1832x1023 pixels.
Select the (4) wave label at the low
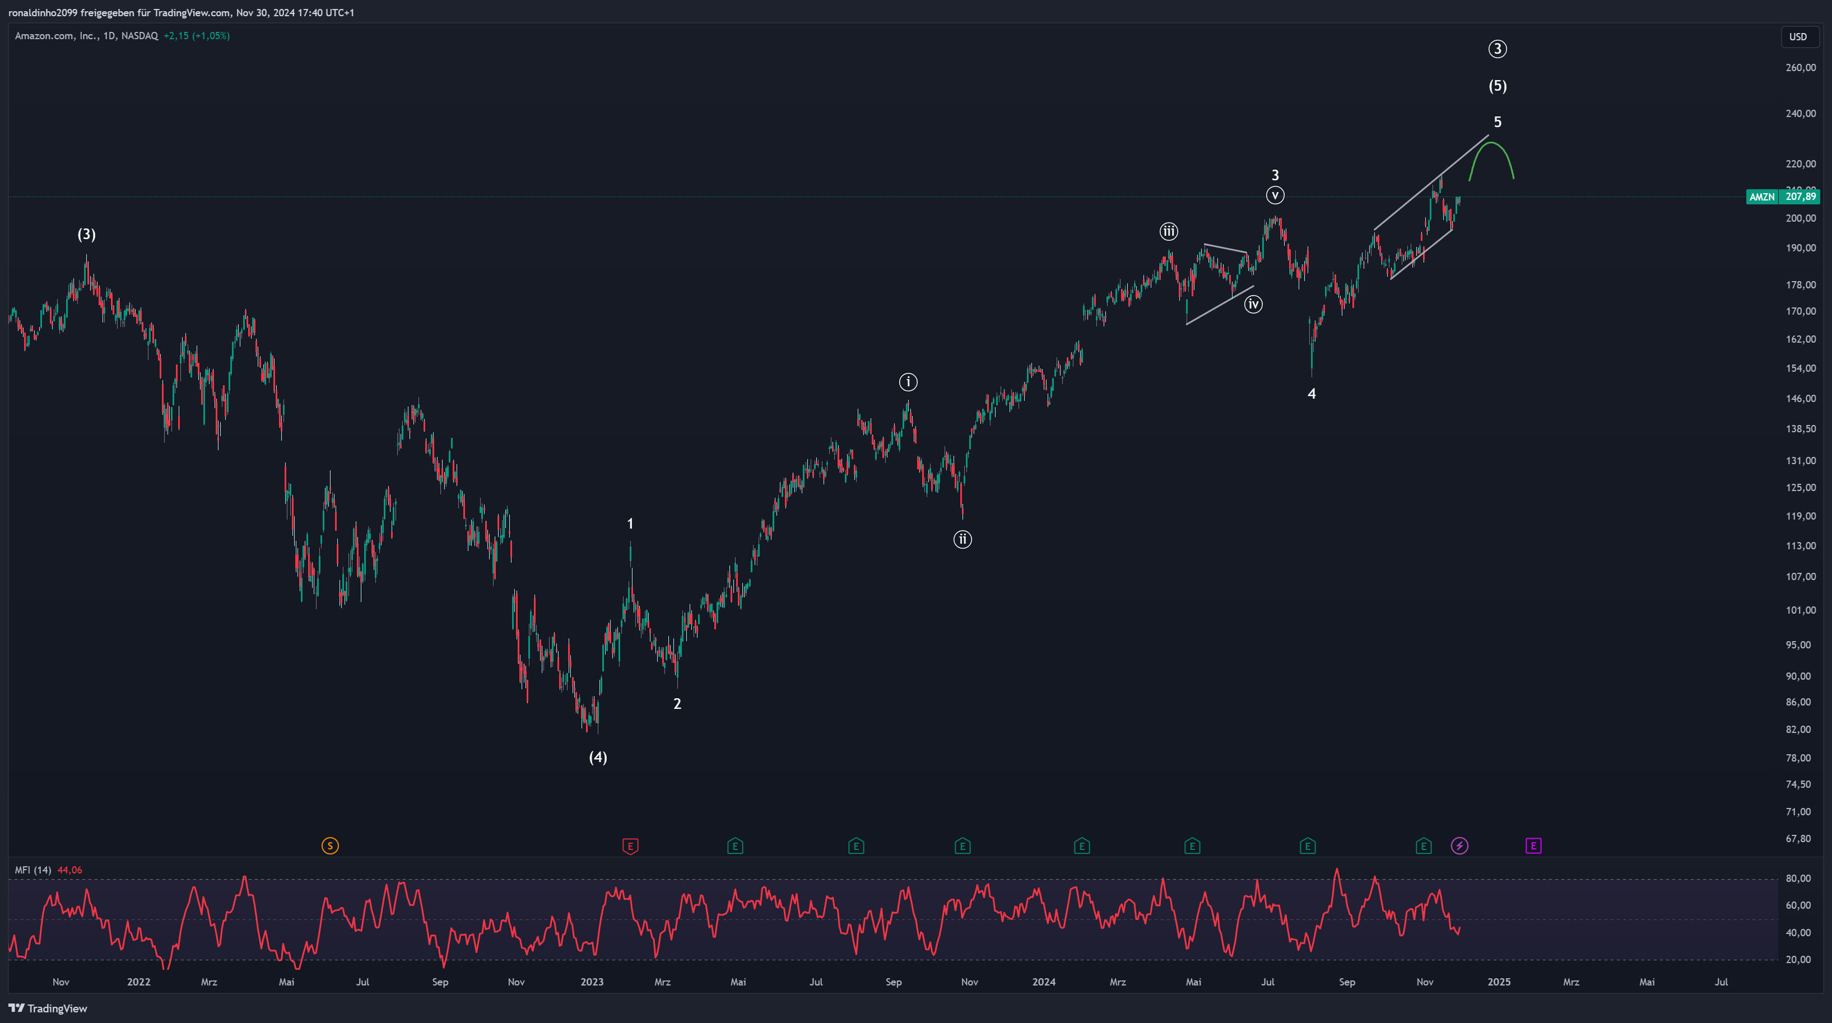point(598,756)
